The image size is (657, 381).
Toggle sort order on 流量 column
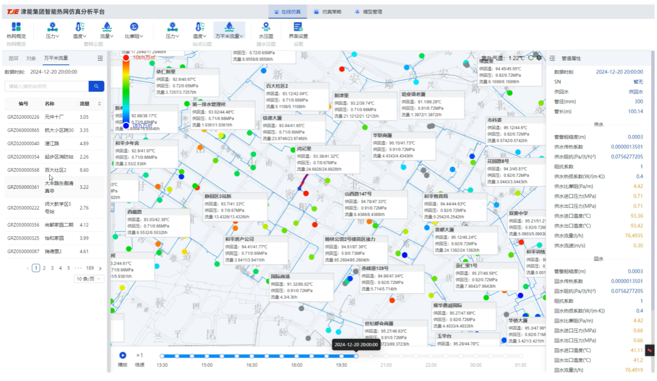click(x=100, y=104)
